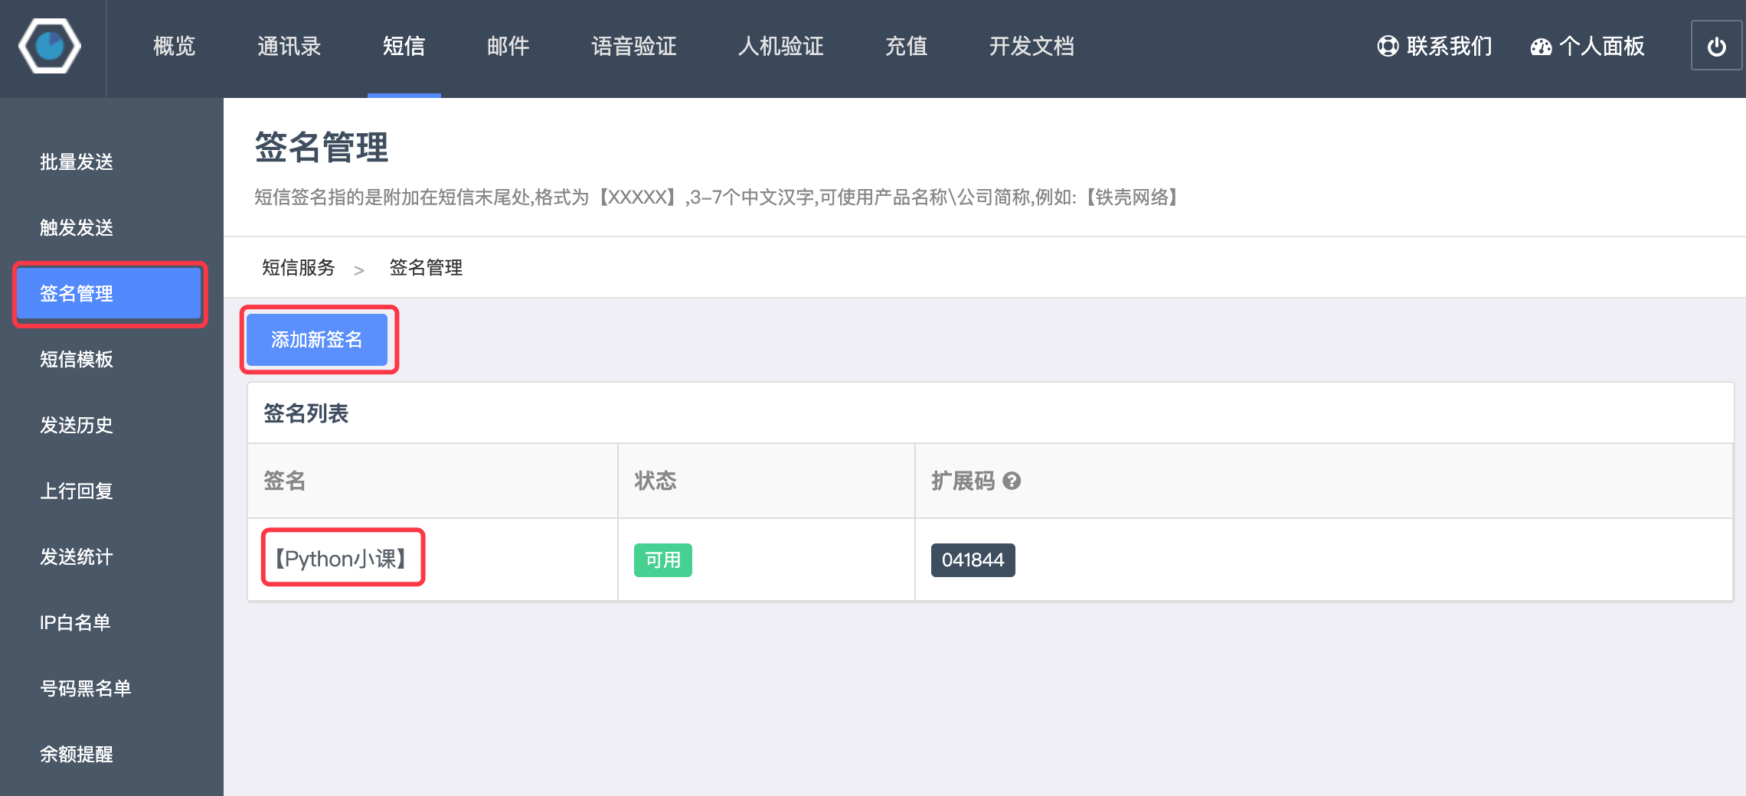This screenshot has height=796, width=1746.
Task: Open IP白名单 settings
Action: click(75, 622)
